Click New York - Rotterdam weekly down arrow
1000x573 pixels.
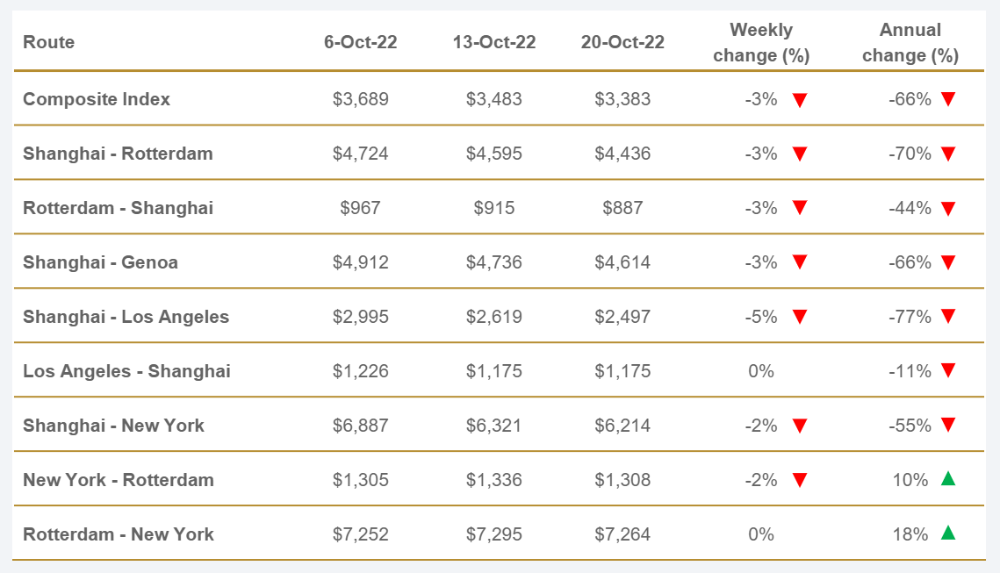[x=799, y=481]
